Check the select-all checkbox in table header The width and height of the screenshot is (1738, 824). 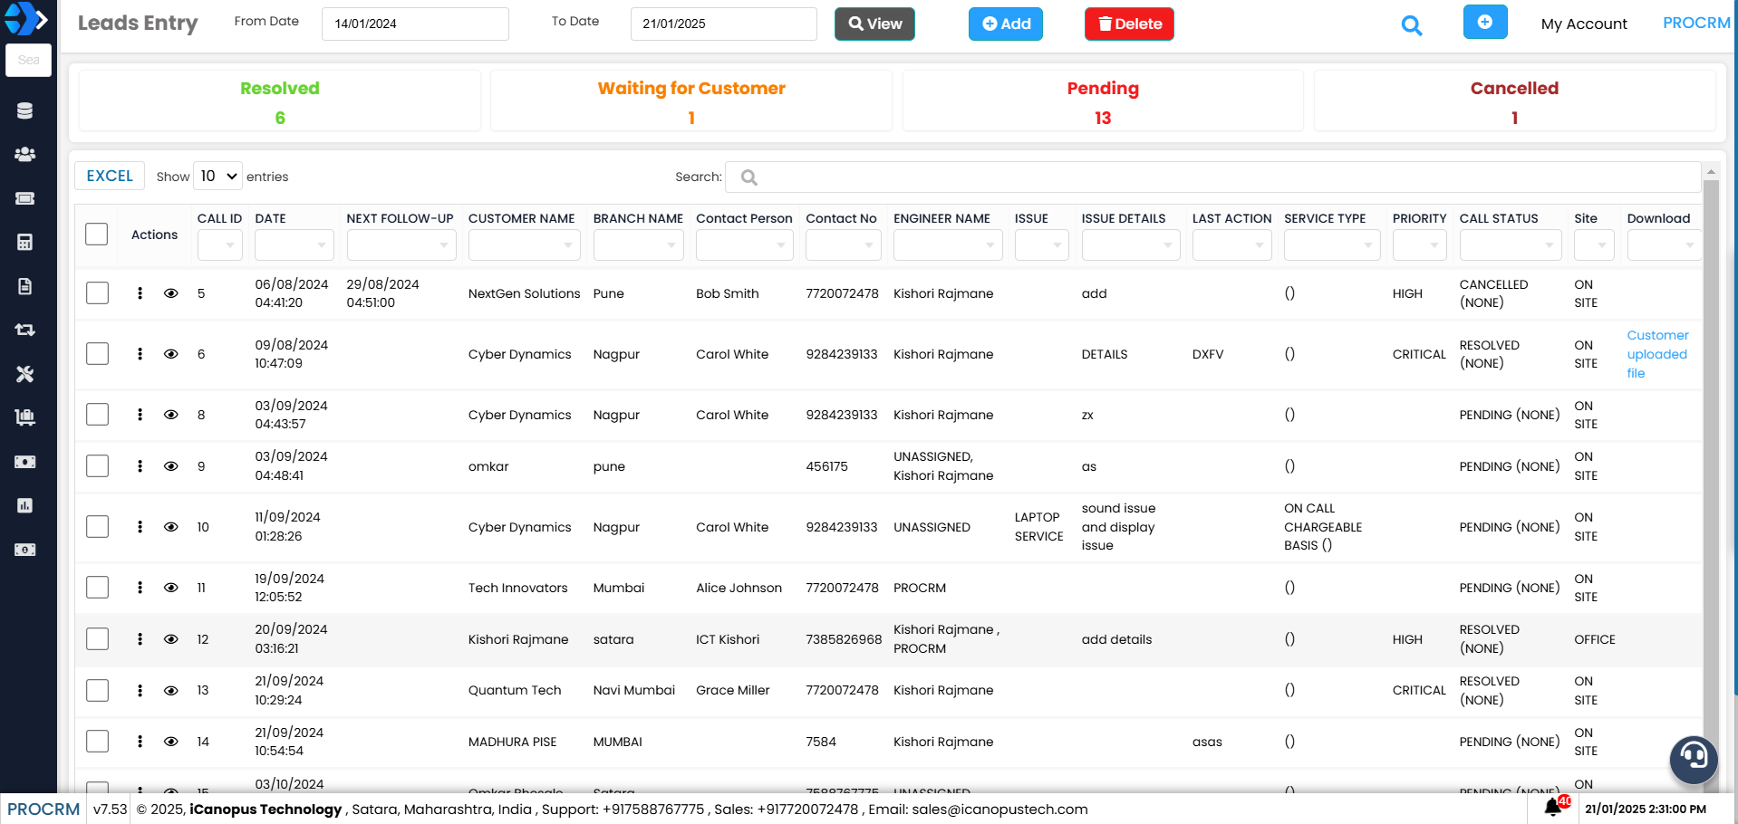coord(97,235)
